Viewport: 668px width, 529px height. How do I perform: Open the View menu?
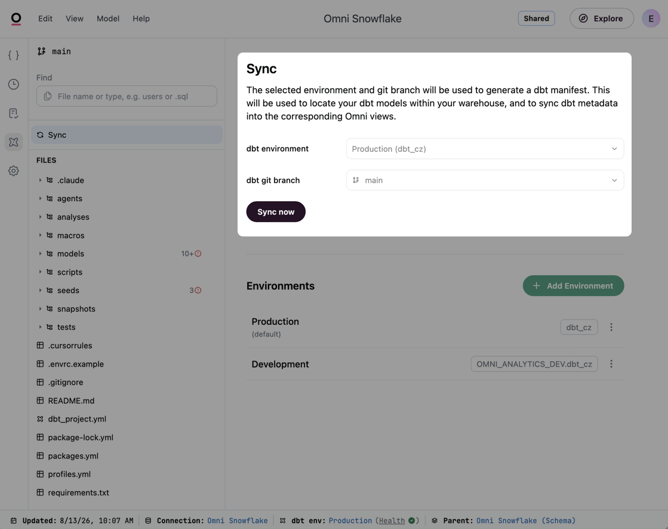(x=75, y=19)
